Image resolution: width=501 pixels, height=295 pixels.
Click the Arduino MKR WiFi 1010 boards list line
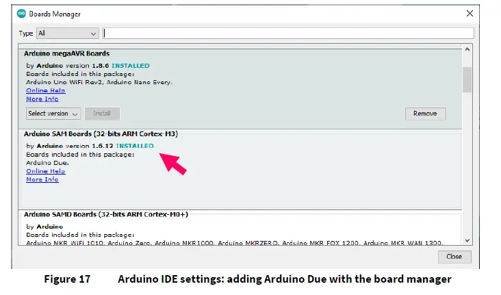point(235,243)
